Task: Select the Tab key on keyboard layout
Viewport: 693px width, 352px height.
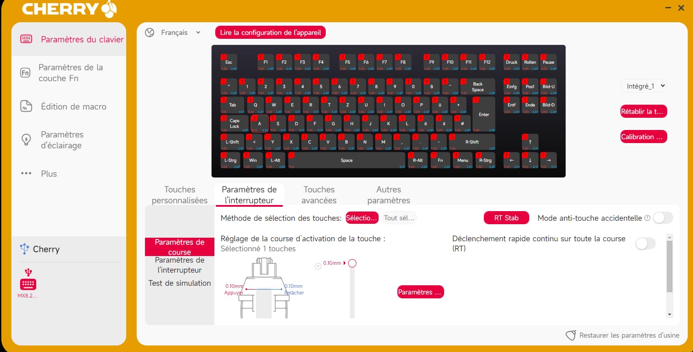Action: point(232,105)
